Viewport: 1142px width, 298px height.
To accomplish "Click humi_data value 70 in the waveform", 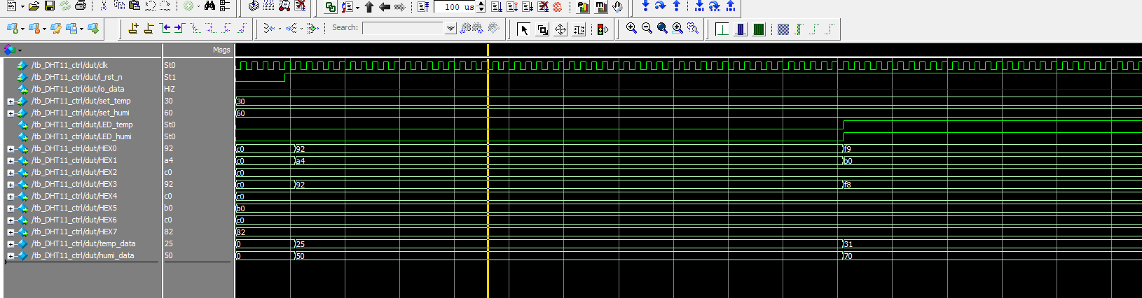I will point(848,256).
